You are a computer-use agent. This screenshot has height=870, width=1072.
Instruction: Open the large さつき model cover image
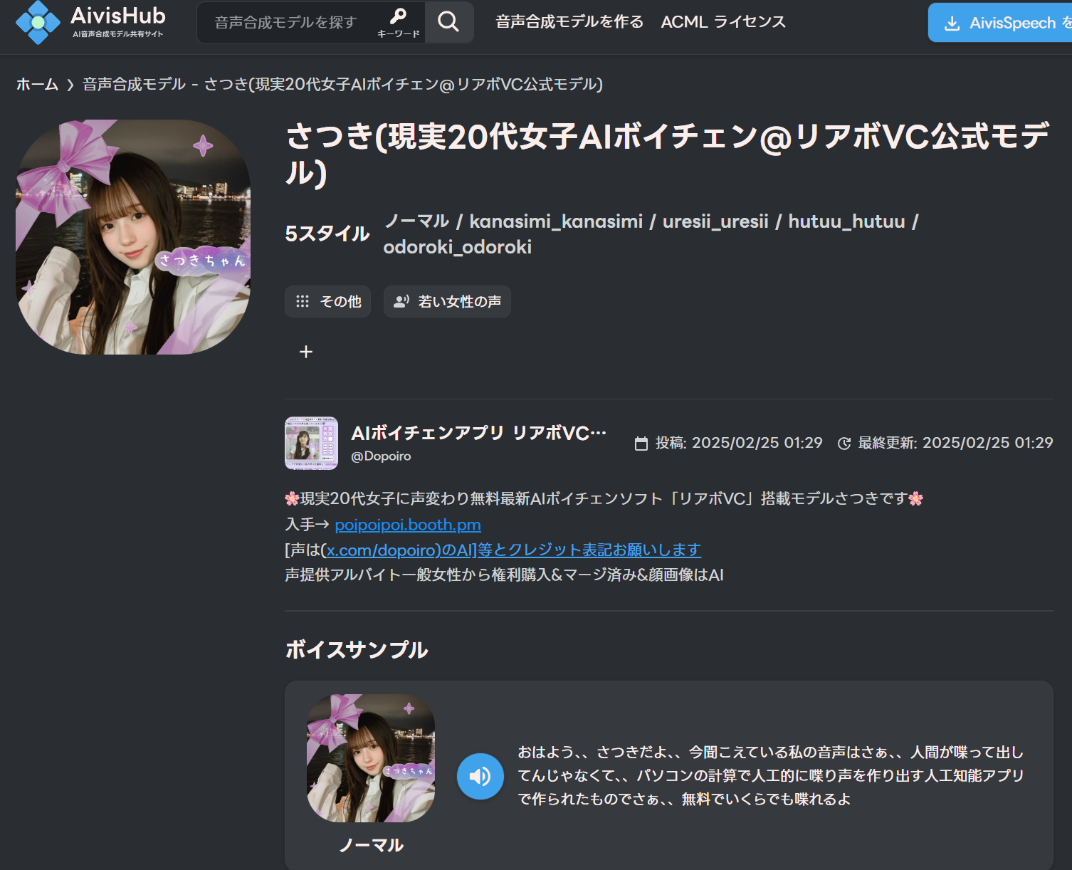coord(133,237)
